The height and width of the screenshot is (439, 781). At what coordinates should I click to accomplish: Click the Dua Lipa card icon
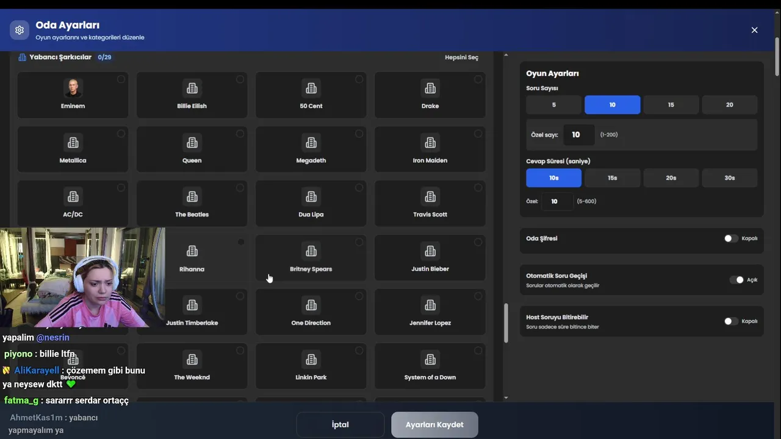pos(311,196)
